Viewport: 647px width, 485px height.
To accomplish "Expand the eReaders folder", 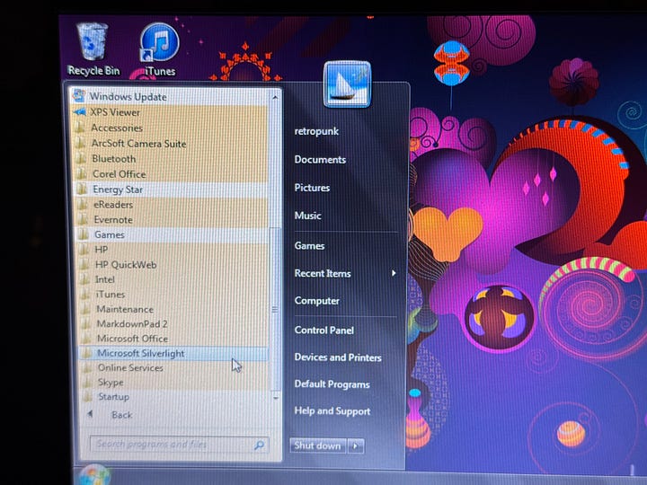I will click(x=173, y=205).
